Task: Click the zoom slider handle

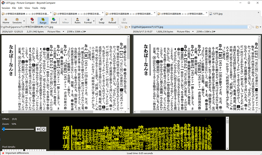Action: click(x=3, y=129)
